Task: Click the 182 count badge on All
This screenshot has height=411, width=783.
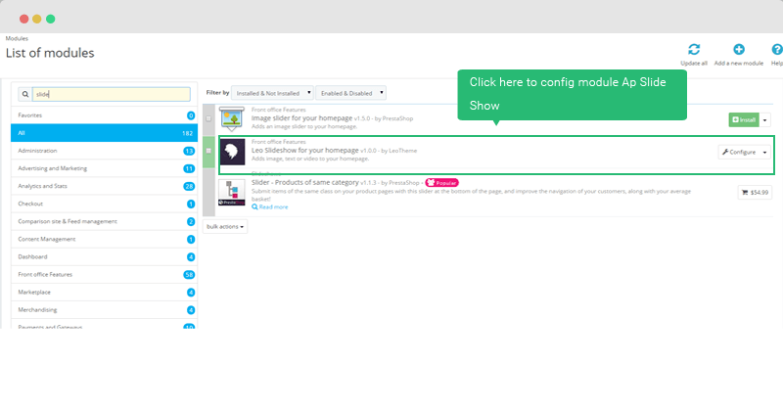Action: click(187, 133)
